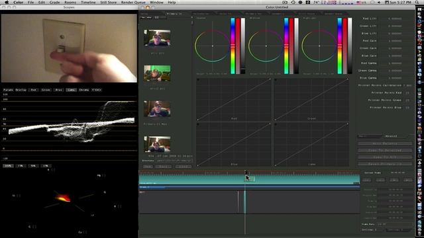Open the Grade menu

point(54,3)
